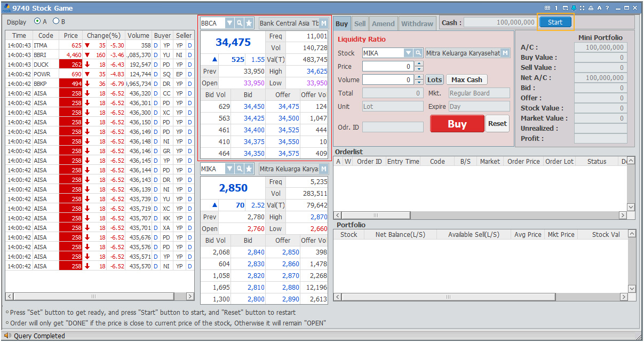Click the Max Cash button

466,79
